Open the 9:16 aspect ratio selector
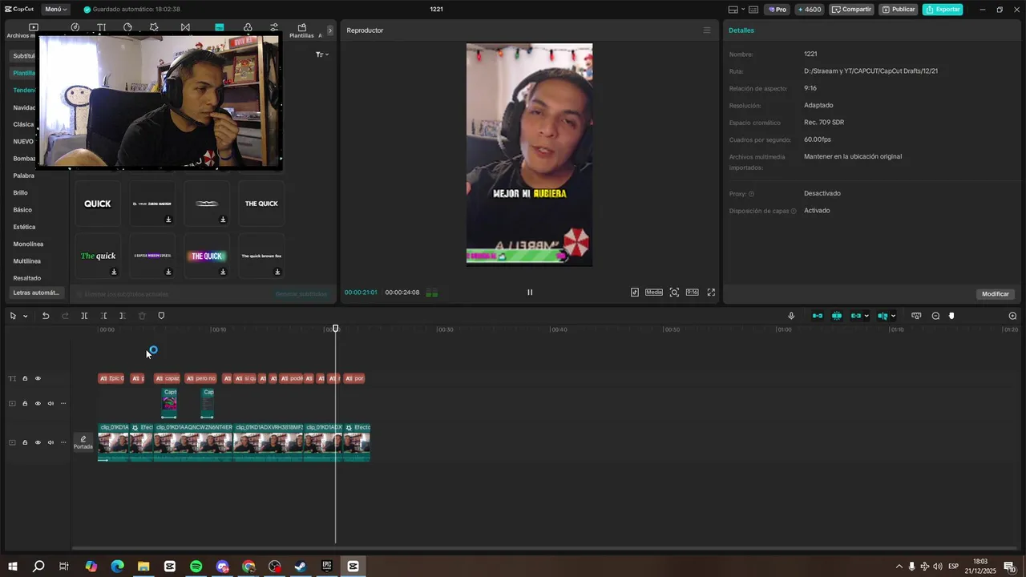This screenshot has width=1026, height=577. 693,293
